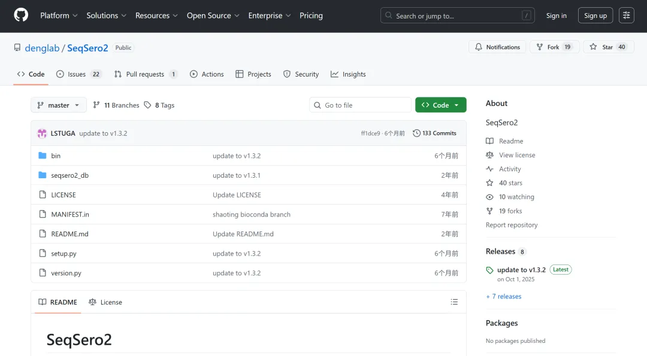
Task: View the 40 stars link
Action: [x=504, y=183]
